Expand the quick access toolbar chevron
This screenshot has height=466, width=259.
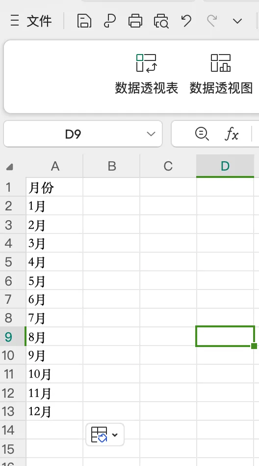point(237,21)
